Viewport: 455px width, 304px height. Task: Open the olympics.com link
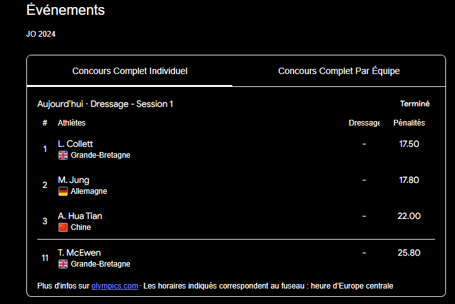pyautogui.click(x=115, y=285)
